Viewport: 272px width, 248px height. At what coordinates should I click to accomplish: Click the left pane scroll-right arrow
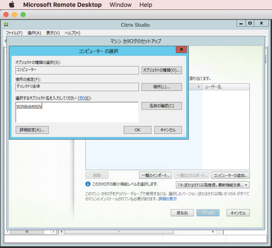[53, 232]
